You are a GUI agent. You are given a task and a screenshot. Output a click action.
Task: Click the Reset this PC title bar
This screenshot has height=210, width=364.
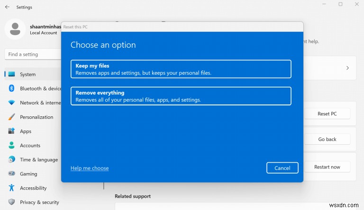click(x=182, y=27)
